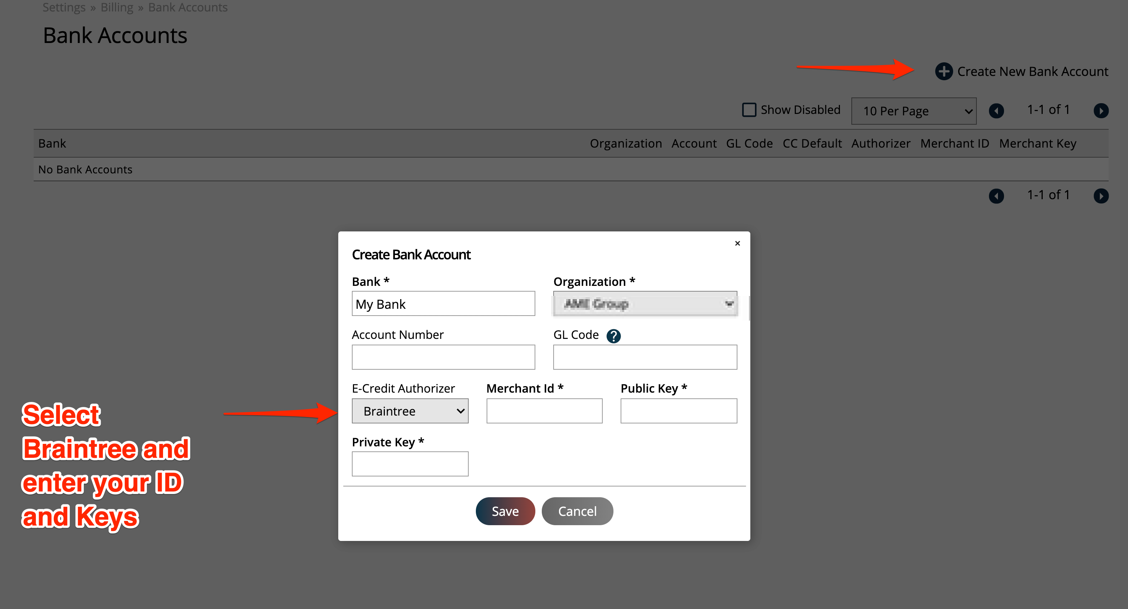Click the top 1-1 of 1 page count
Image resolution: width=1128 pixels, height=609 pixels.
(1048, 110)
